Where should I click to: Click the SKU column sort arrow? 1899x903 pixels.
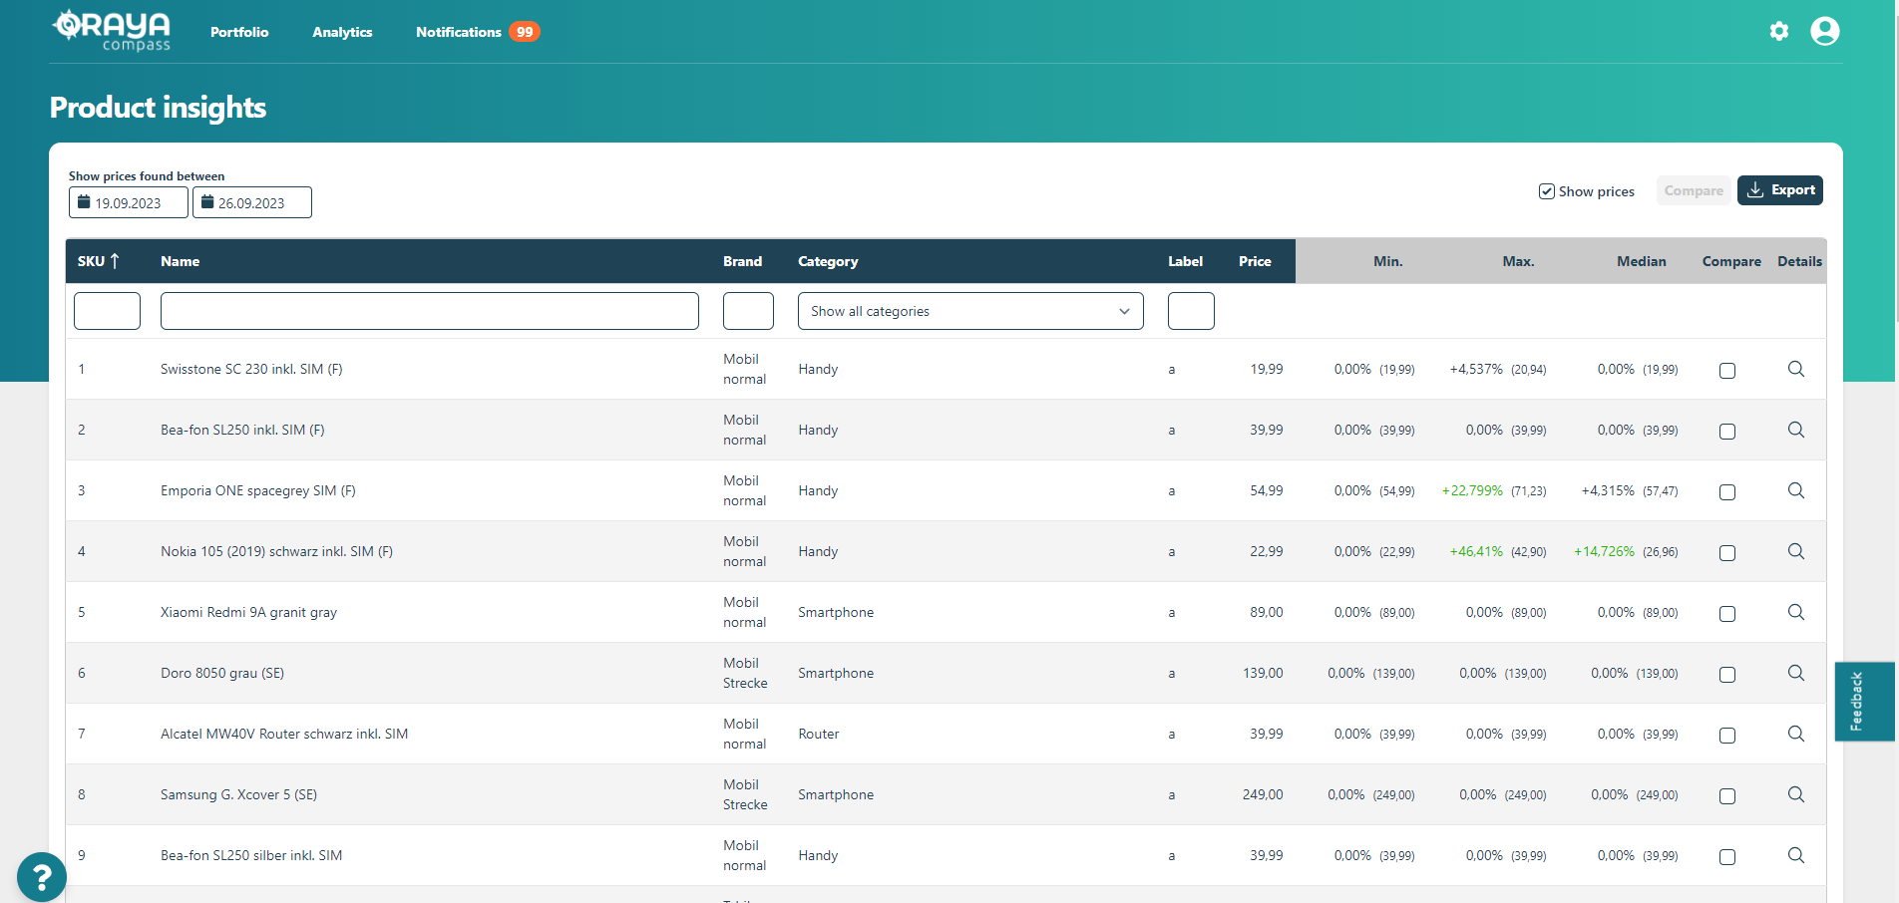[116, 260]
